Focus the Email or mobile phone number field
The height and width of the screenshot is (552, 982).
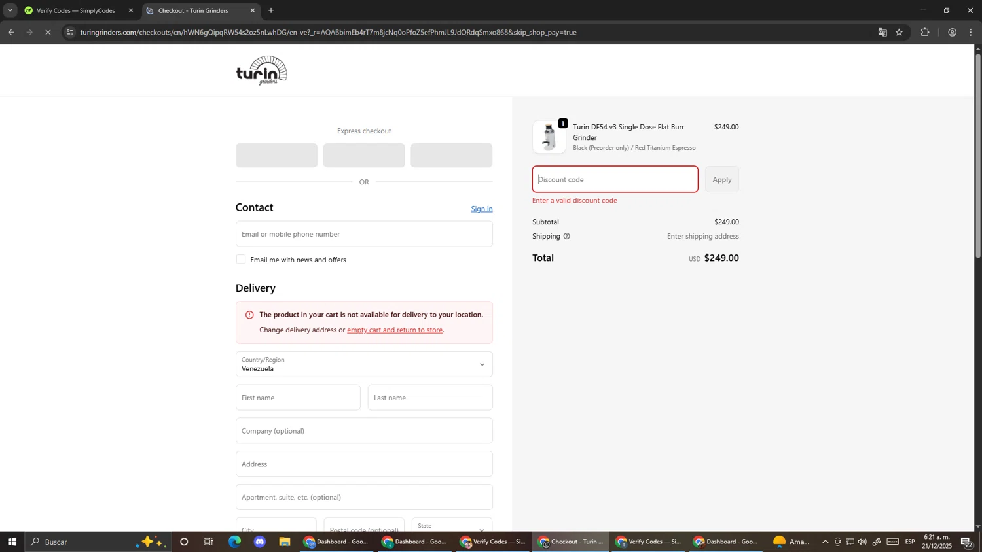(364, 234)
